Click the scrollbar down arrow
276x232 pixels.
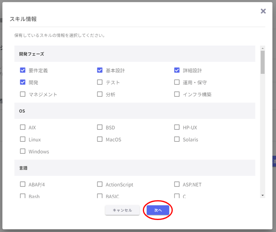tap(263, 195)
